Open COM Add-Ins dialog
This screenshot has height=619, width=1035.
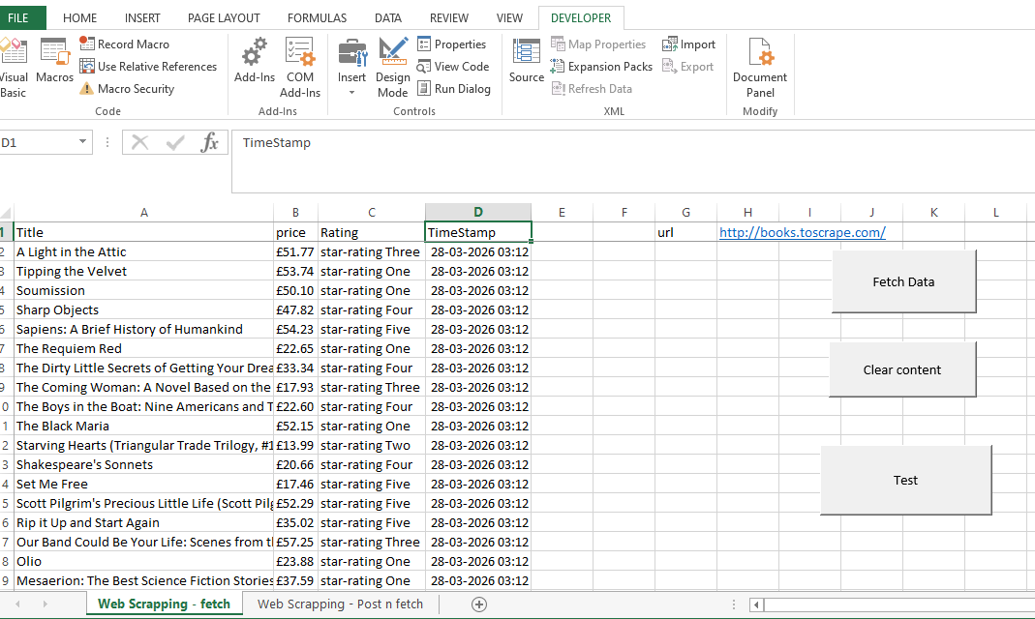tap(300, 60)
